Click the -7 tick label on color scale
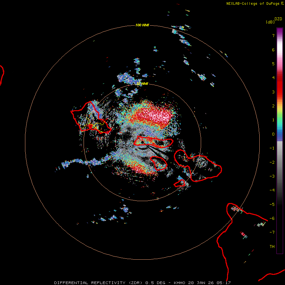Image resolution: width=285 pixels, height=285 pixels. pyautogui.click(x=272, y=232)
